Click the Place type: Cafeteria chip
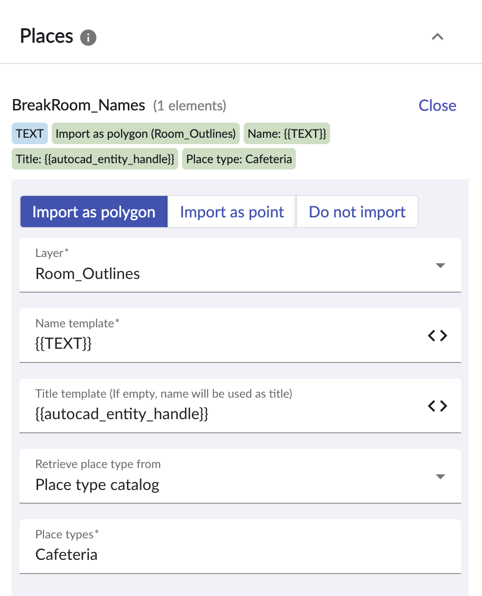The width and height of the screenshot is (482, 596). (x=239, y=159)
